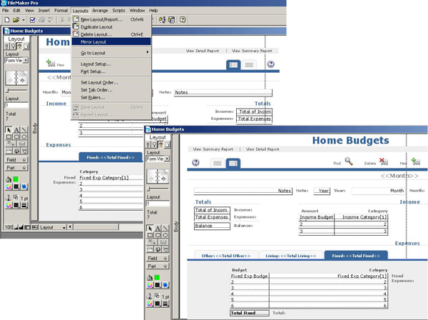Viewport: 428px width, 320px height.
Task: Click the layout book icon in front window
Action: tap(158, 176)
